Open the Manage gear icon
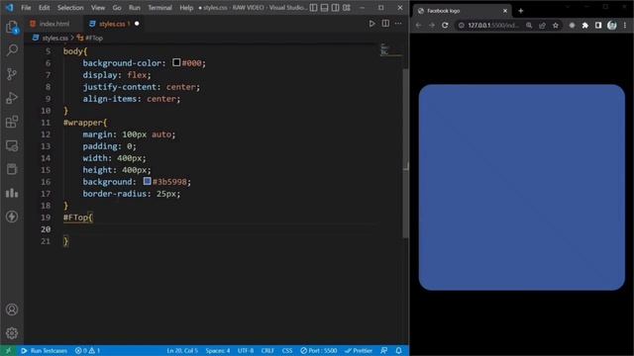Viewport: 634px width, 356px height. point(12,333)
